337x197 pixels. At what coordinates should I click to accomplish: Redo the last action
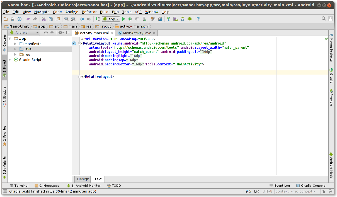point(35,19)
